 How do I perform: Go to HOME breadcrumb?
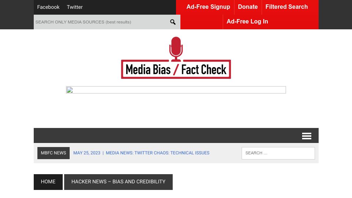pos(48,182)
